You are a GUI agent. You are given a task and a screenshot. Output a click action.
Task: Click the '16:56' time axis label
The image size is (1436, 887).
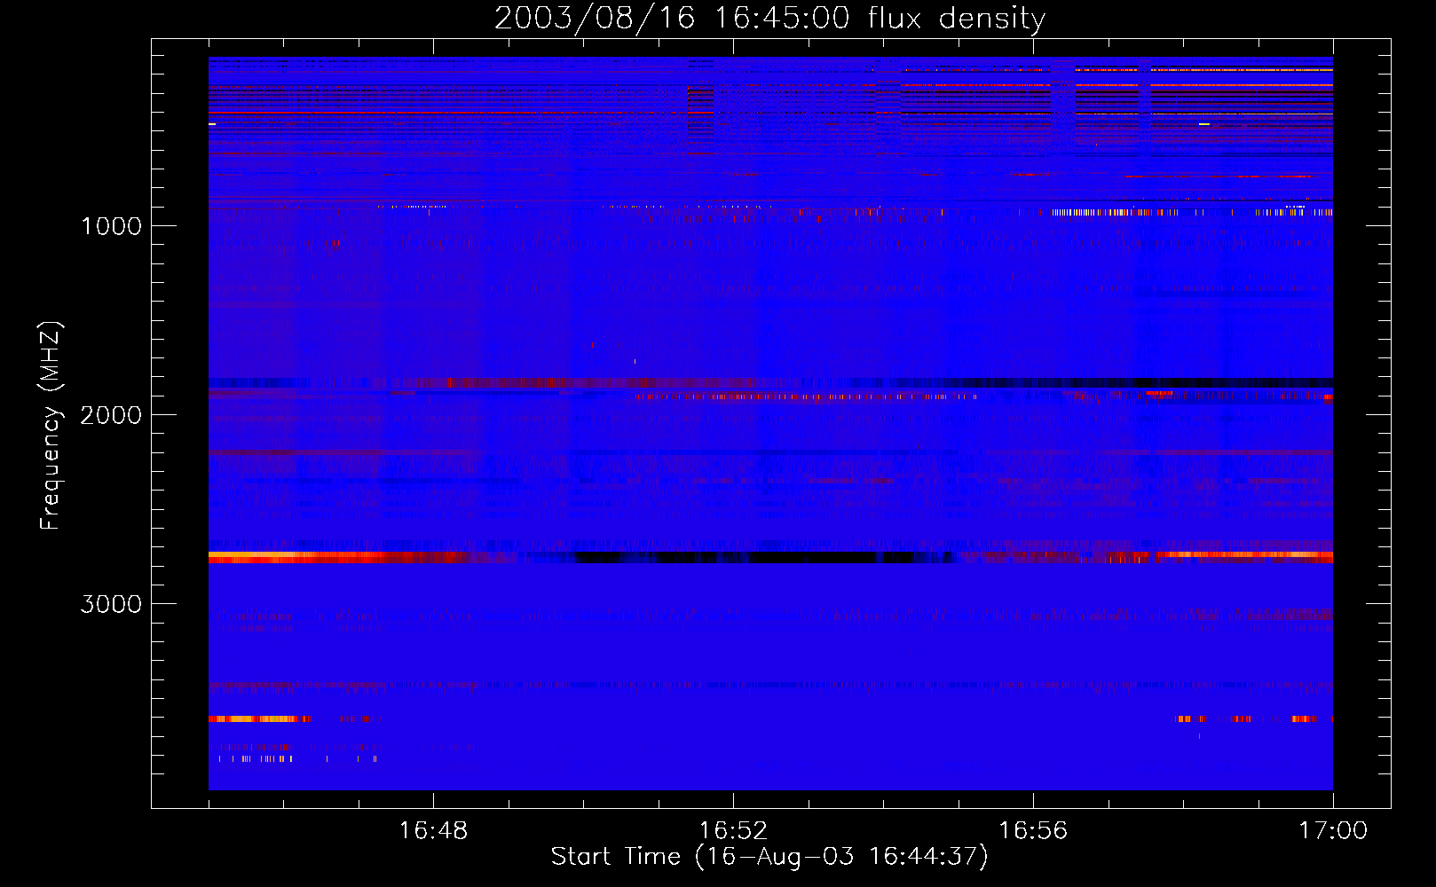point(1033,831)
